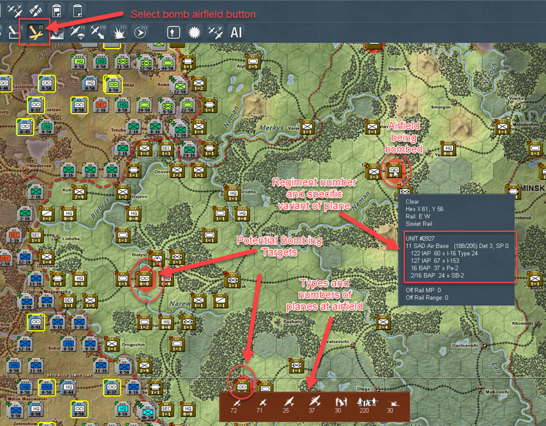Select the F8 bomb city mode button
The image size is (546, 426).
point(57,33)
